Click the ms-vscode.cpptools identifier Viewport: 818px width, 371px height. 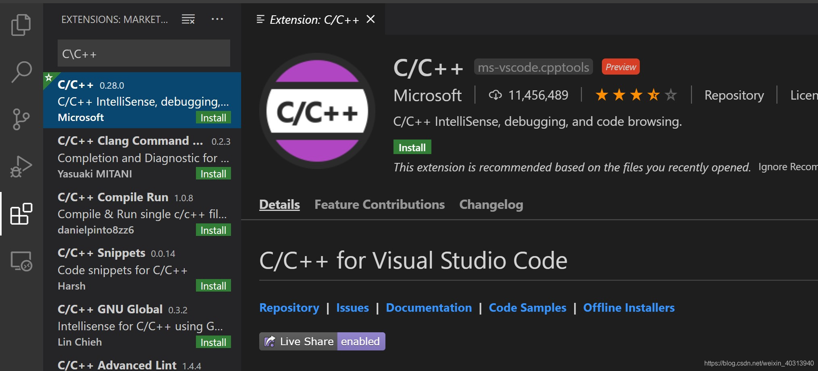(533, 67)
